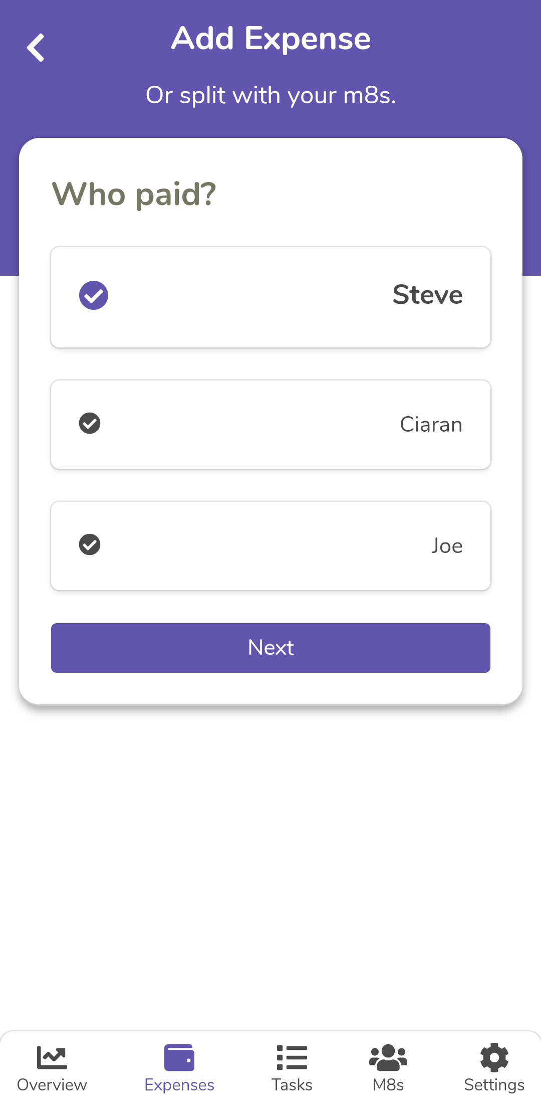The image size is (541, 1113).
Task: Tap the Expenses tab label
Action: [179, 1085]
